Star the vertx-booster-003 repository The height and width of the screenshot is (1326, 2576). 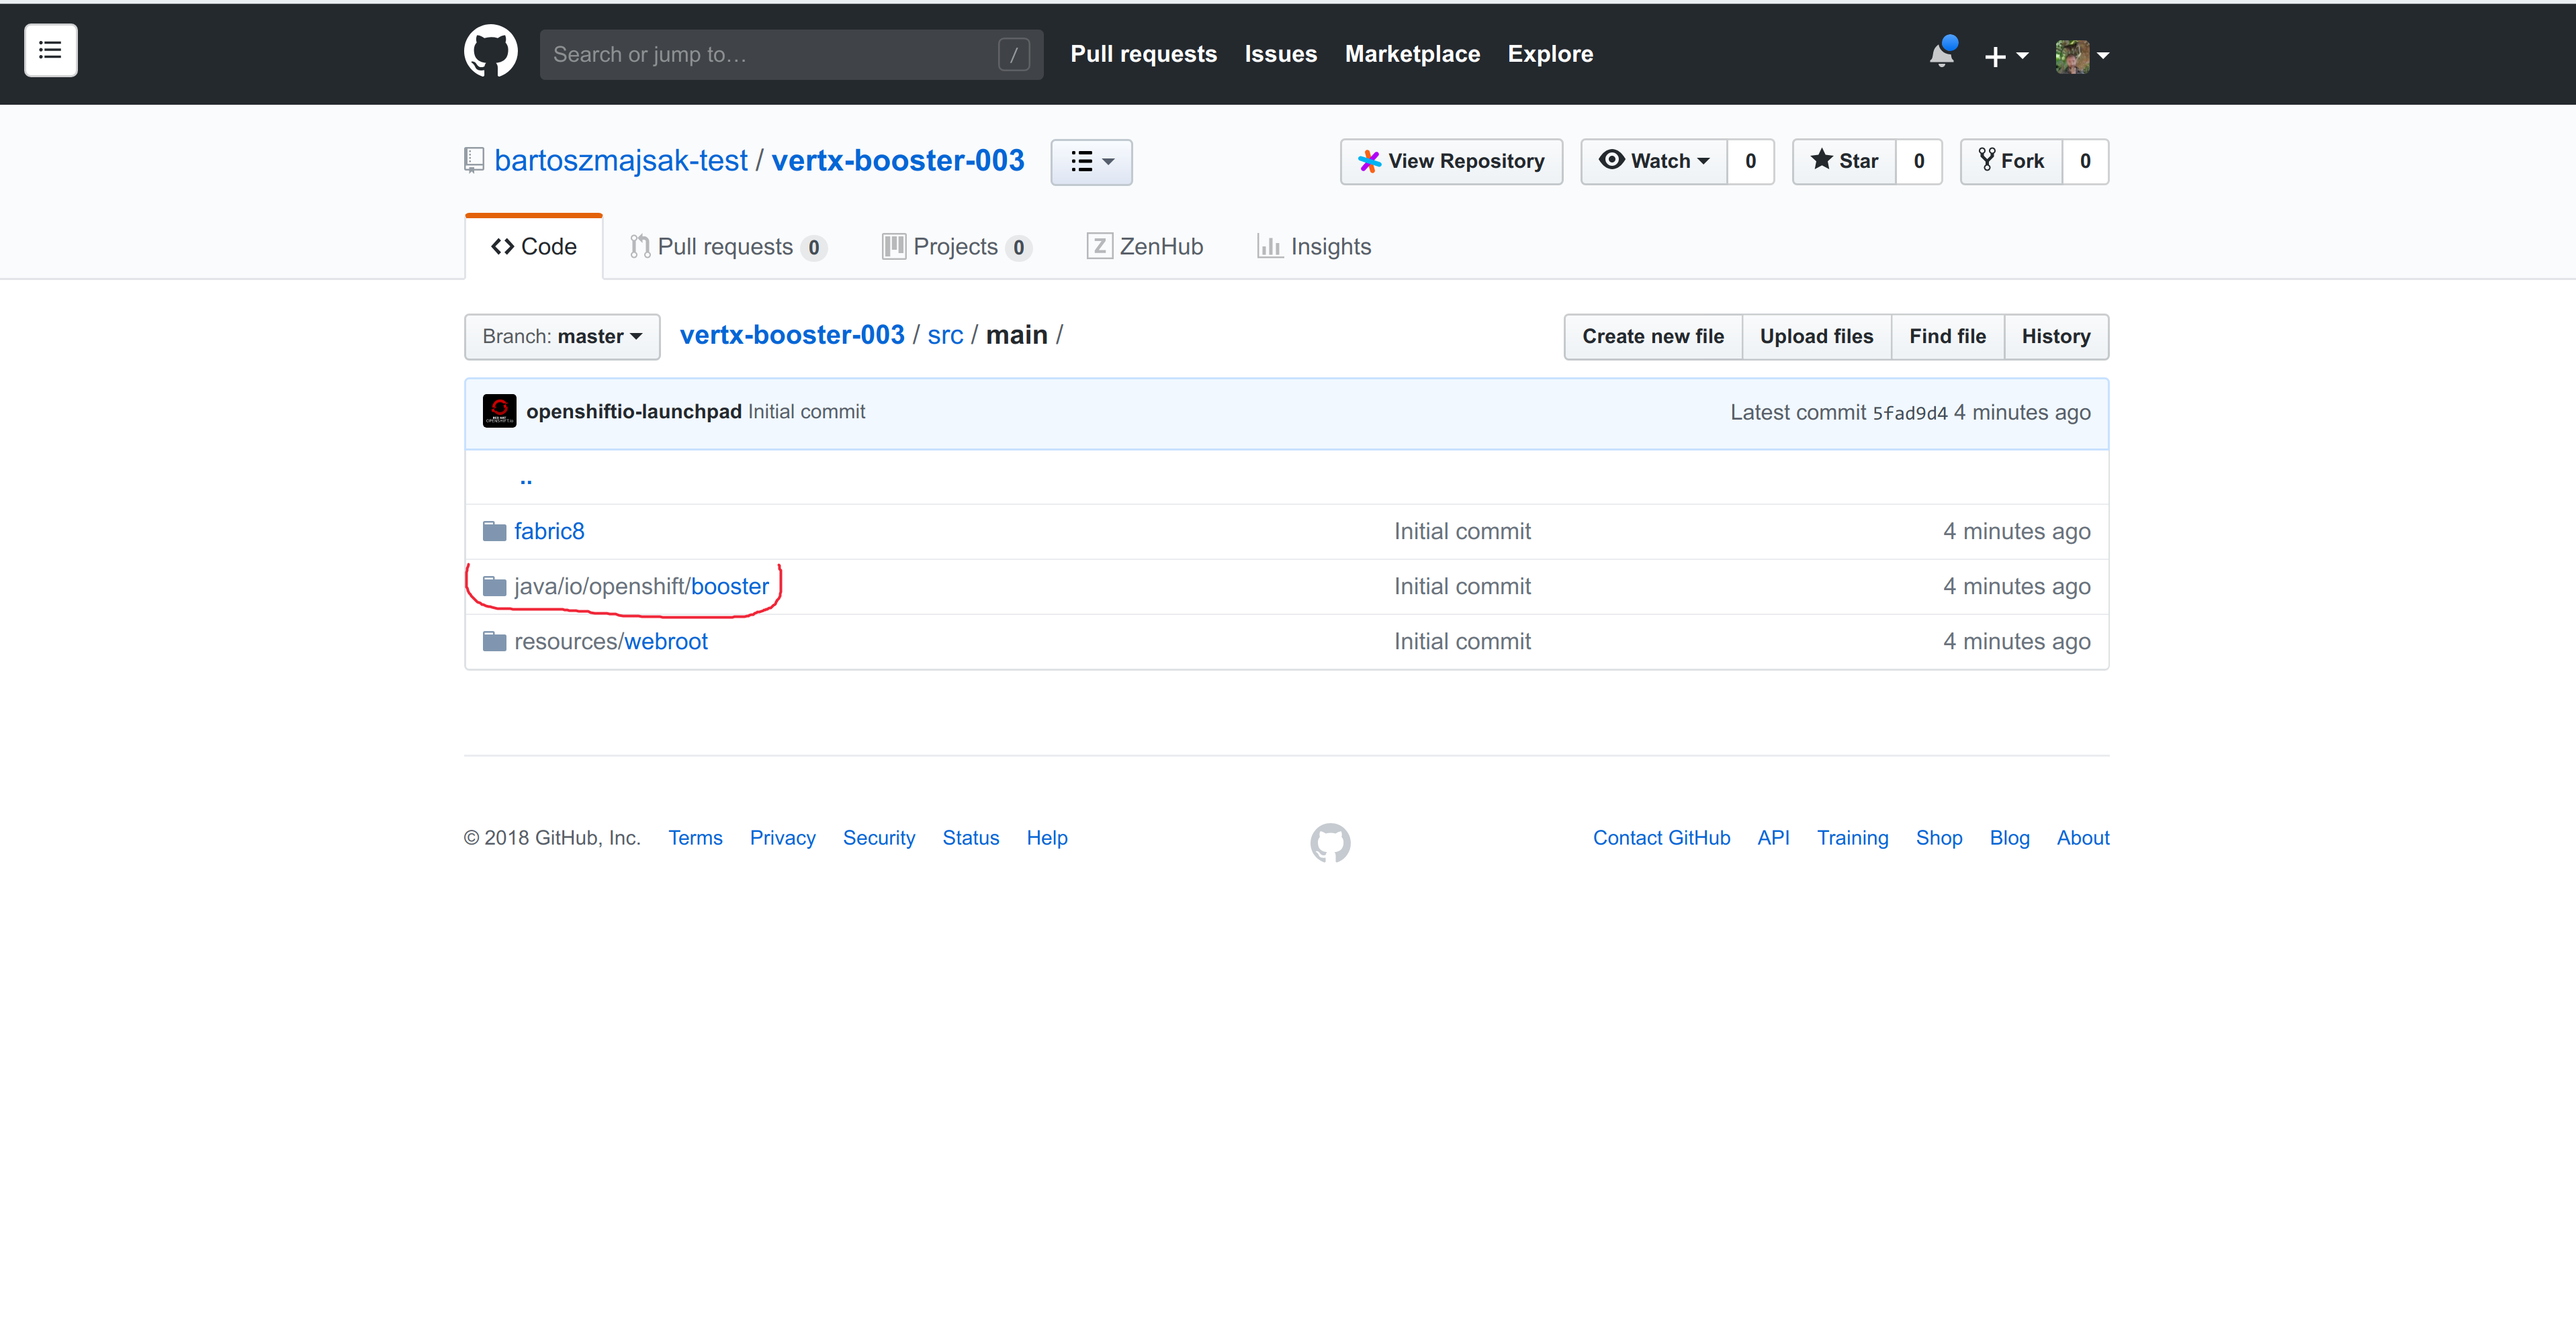pos(1845,161)
